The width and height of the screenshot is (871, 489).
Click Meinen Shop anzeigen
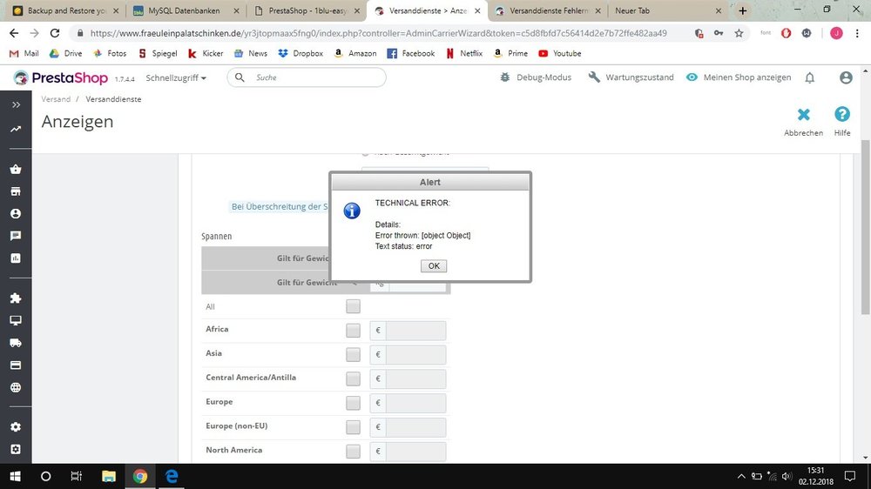(739, 77)
